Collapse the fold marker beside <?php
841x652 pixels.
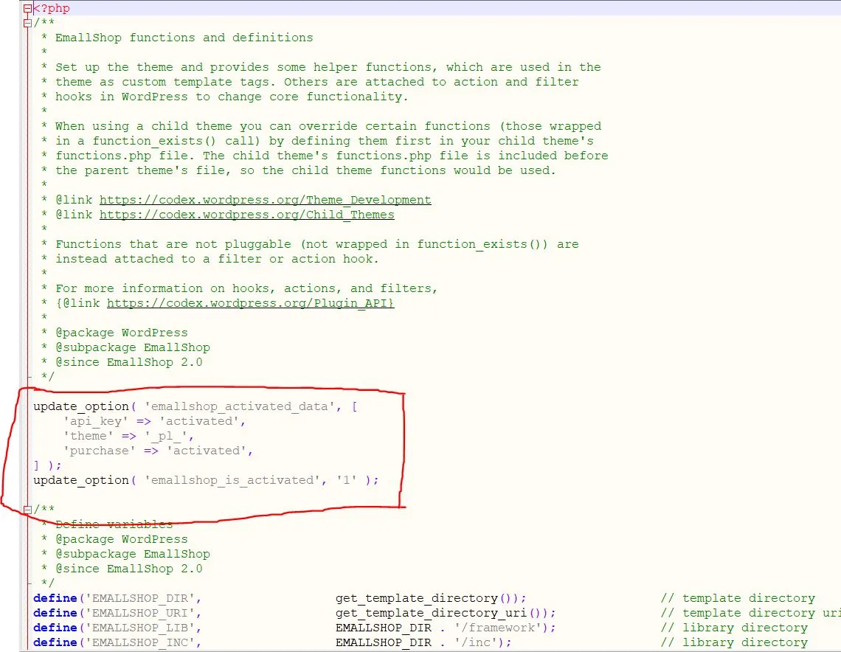[28, 8]
